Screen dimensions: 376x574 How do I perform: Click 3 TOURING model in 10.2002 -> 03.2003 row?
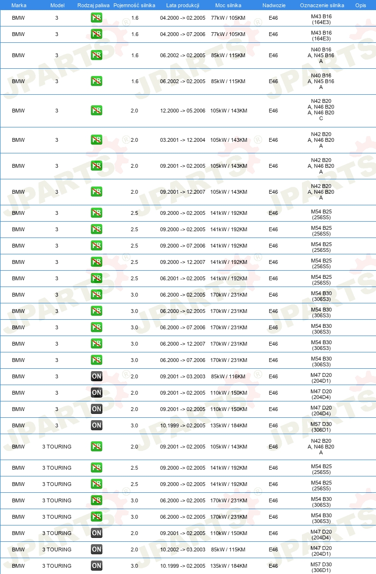point(57,549)
